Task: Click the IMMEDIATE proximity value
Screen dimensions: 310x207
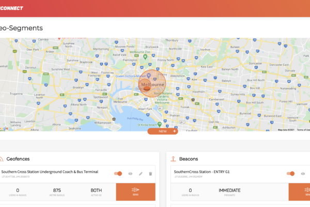Action: (x=229, y=190)
